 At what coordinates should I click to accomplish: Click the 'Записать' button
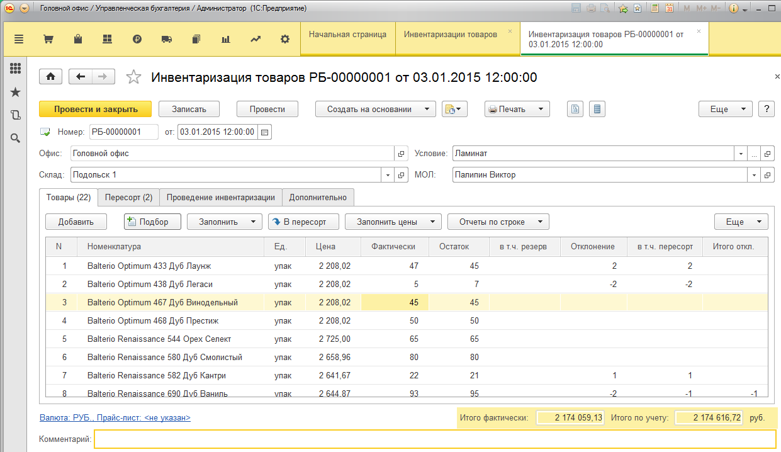pyautogui.click(x=189, y=109)
